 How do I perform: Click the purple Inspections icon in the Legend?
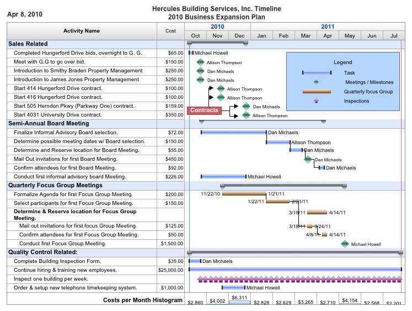tap(316, 101)
